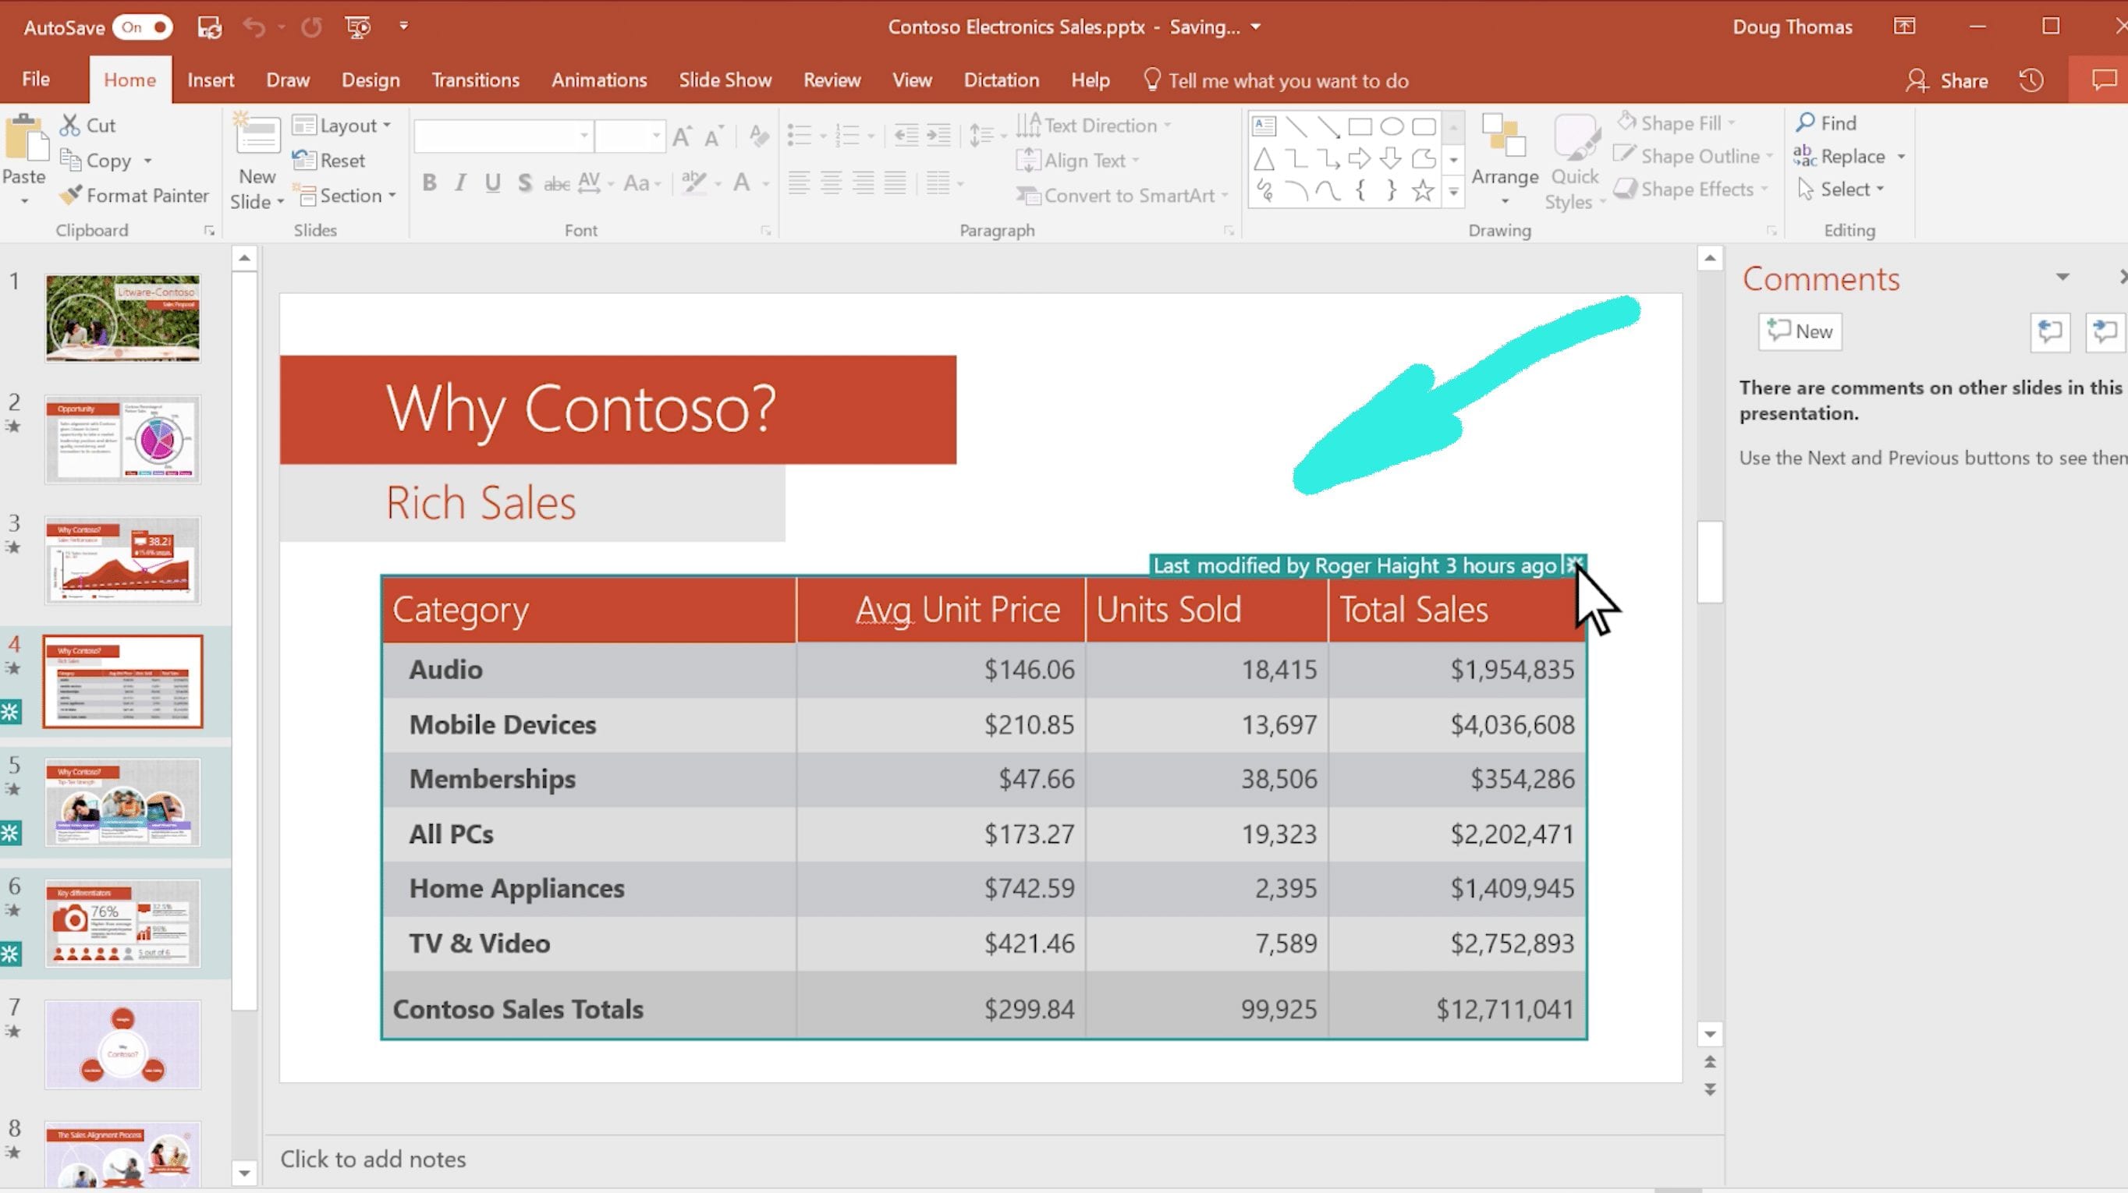Screen dimensions: 2128x1193
Task: Click Increase Font Size icon
Action: click(x=683, y=136)
